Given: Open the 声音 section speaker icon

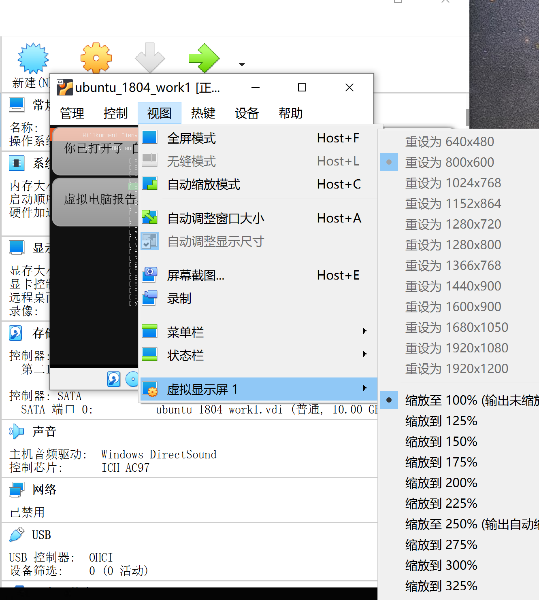Looking at the screenshot, I should point(17,431).
